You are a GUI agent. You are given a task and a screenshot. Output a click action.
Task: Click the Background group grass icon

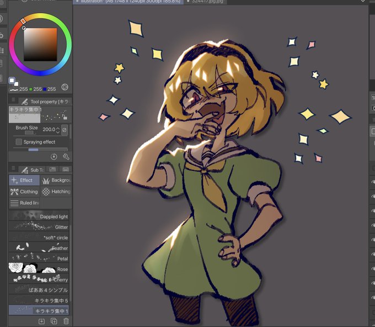46,181
